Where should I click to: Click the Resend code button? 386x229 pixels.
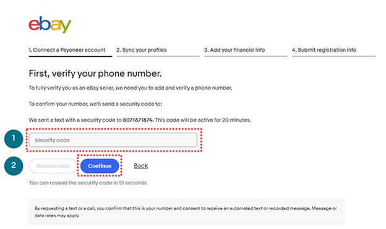(53, 166)
